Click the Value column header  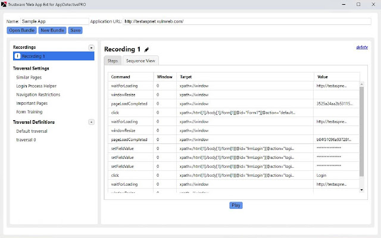click(337, 77)
